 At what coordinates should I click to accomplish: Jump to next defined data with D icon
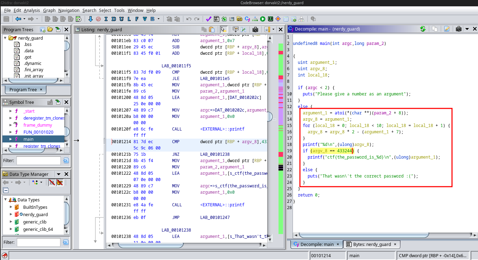pos(114,19)
